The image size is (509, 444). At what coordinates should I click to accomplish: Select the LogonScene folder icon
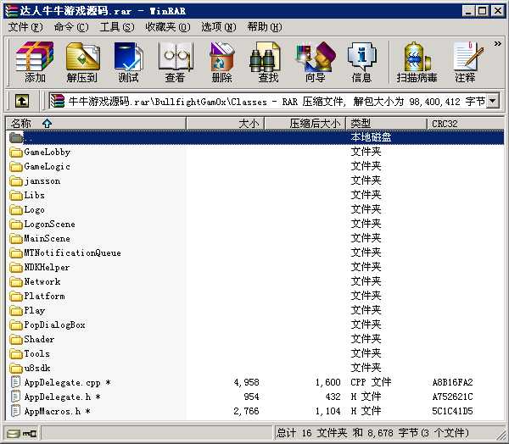click(15, 224)
